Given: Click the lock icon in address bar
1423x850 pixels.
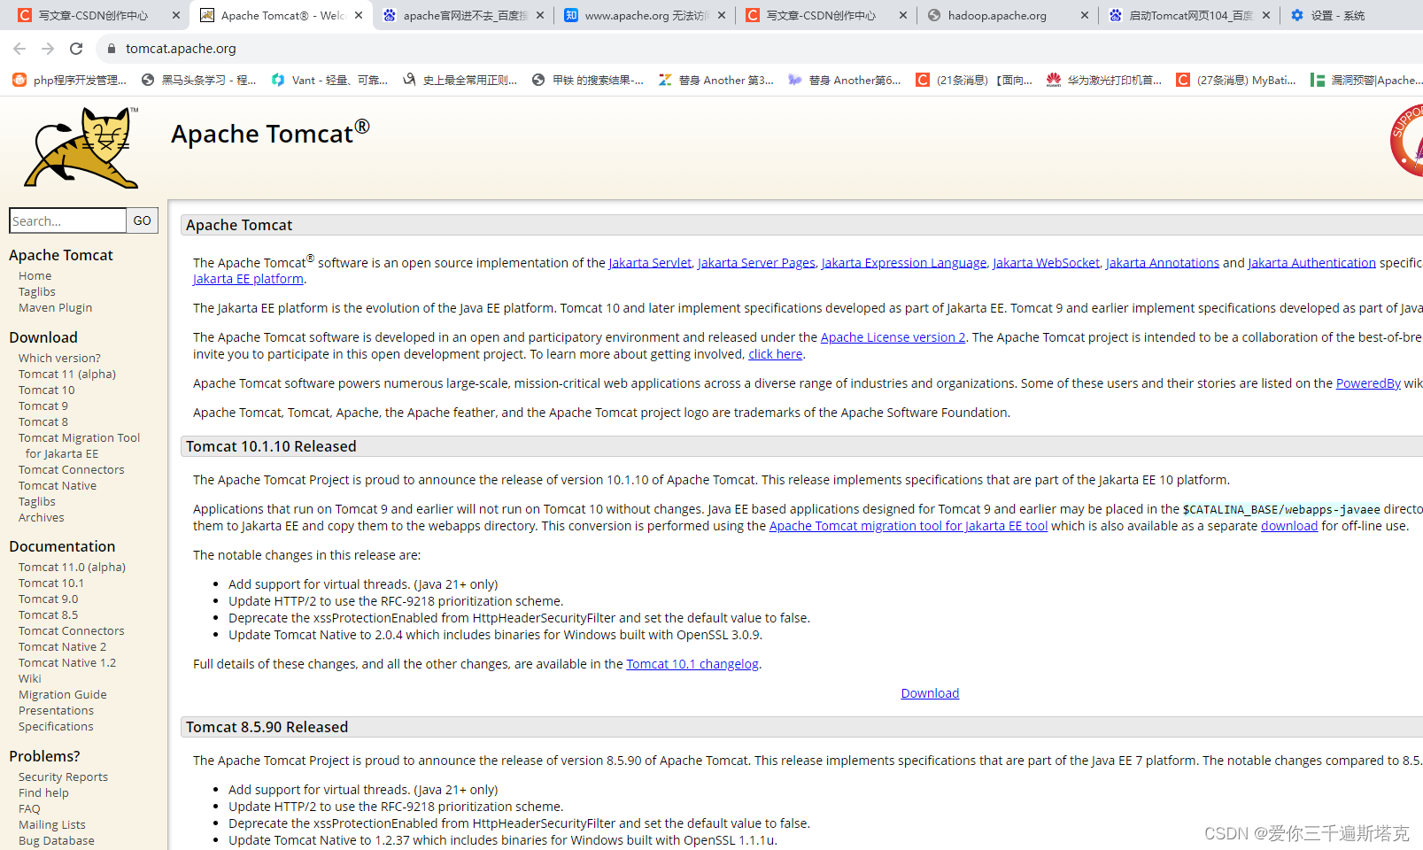Looking at the screenshot, I should (x=112, y=49).
